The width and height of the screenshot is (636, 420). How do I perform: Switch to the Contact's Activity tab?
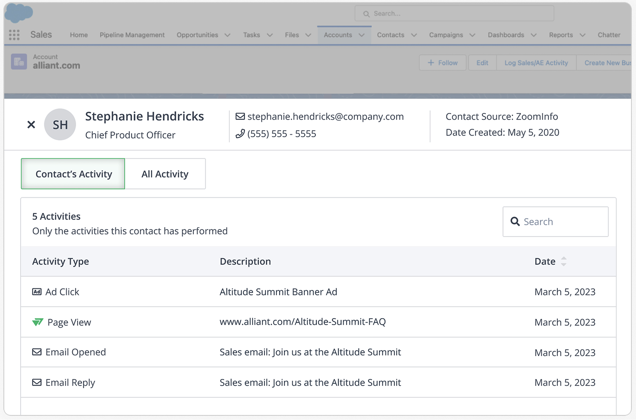coord(73,174)
